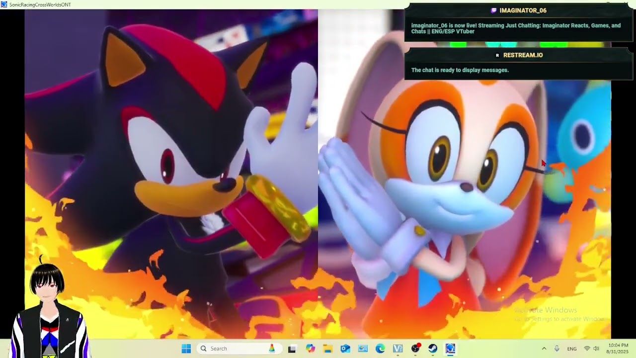Select the Sonic Racing CrossWorlds taskbar icon
The width and height of the screenshot is (636, 358).
[x=450, y=349]
